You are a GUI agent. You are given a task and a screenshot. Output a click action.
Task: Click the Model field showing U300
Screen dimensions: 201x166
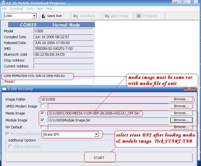pyautogui.click(x=63, y=31)
